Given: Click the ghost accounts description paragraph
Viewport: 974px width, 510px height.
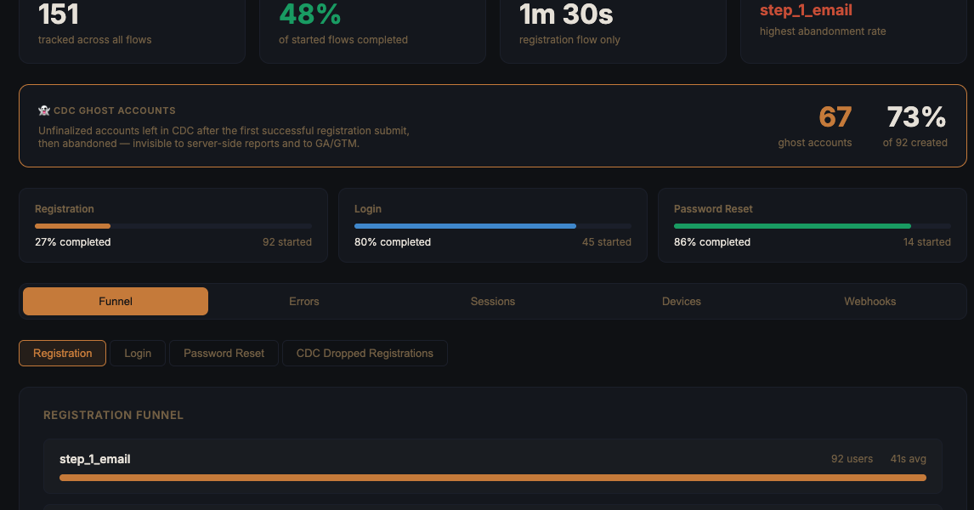Looking at the screenshot, I should [x=224, y=138].
